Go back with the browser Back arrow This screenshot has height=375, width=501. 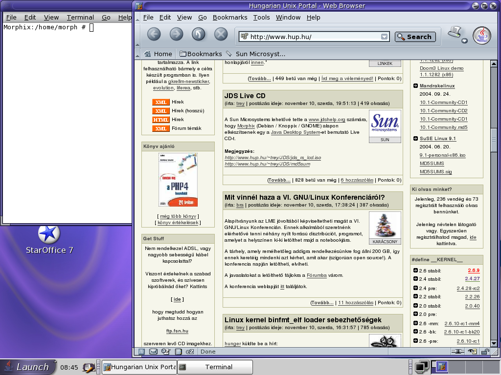tap(154, 34)
